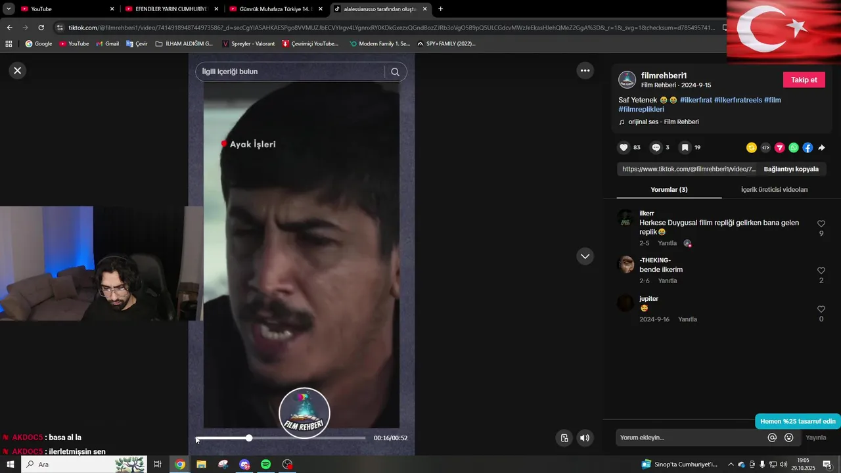The image size is (841, 473).
Task: Go to next video with down chevron
Action: 585,256
